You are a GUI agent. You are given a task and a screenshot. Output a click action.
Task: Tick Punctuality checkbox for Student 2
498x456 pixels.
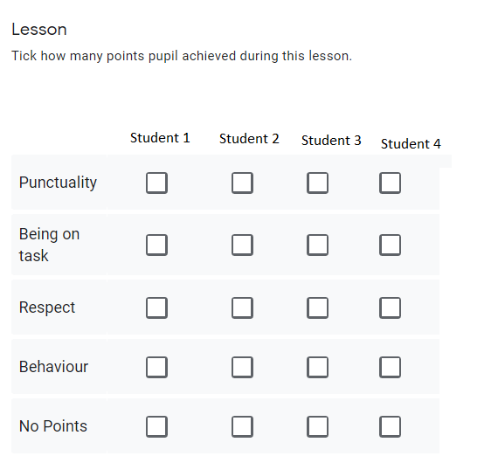point(242,183)
